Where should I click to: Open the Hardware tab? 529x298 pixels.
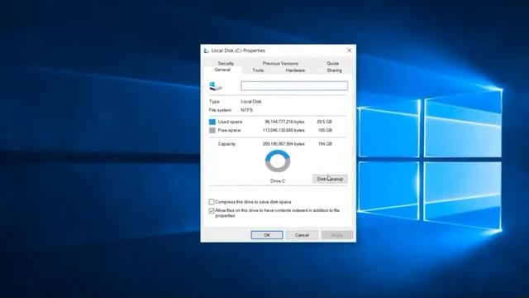tap(295, 70)
